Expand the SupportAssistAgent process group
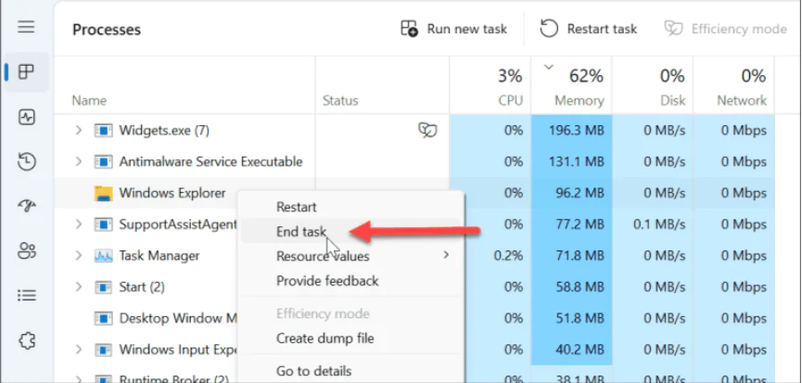This screenshot has width=802, height=383. click(x=78, y=224)
